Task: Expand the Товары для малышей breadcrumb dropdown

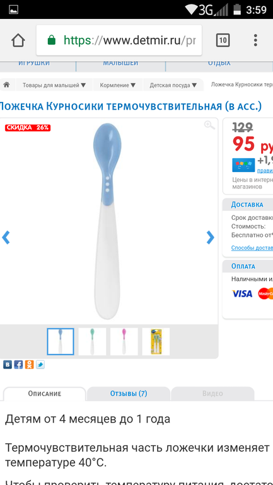Action: [x=54, y=85]
